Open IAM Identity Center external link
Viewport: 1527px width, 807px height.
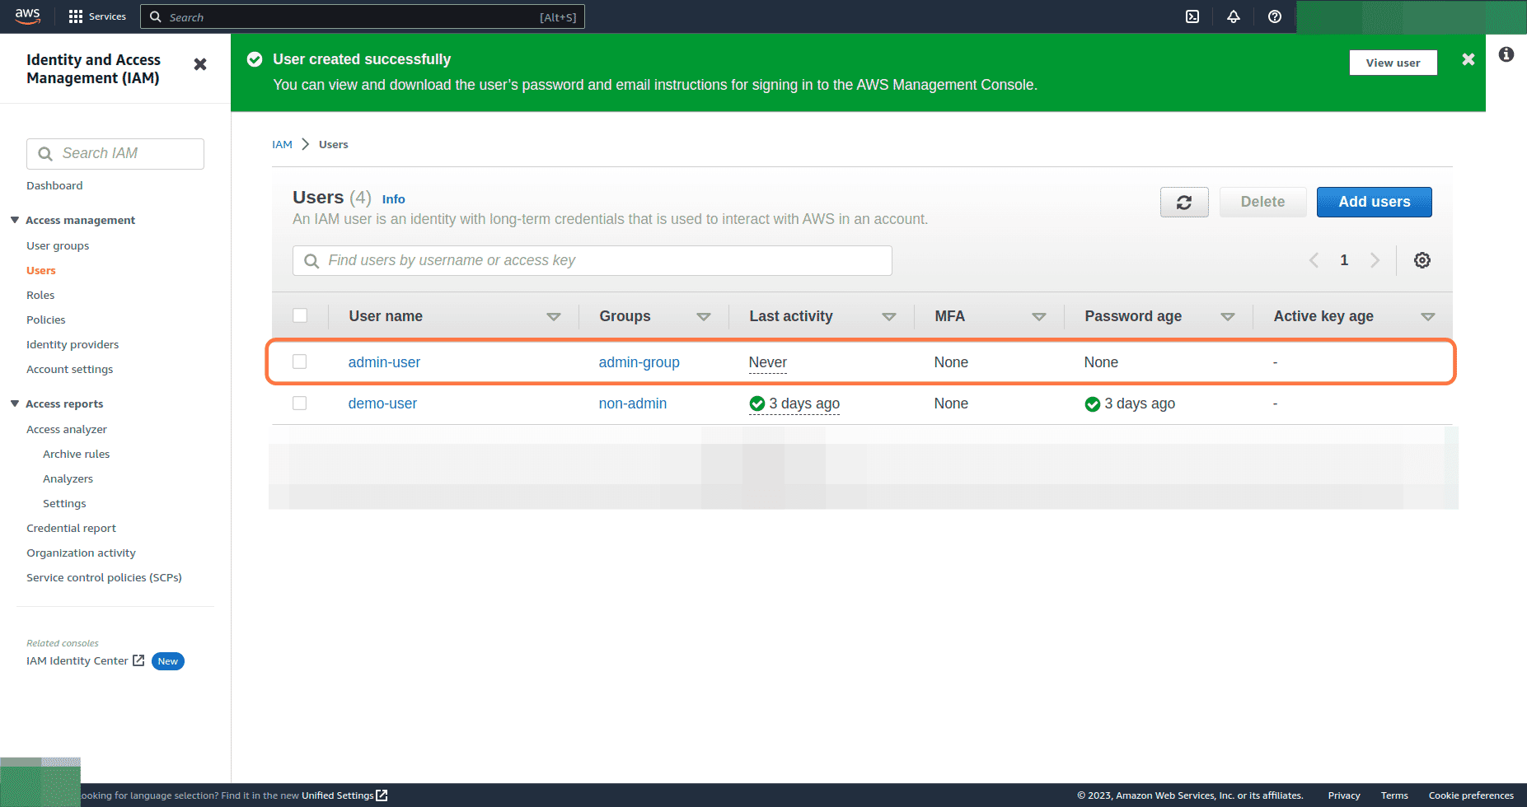pyautogui.click(x=86, y=660)
